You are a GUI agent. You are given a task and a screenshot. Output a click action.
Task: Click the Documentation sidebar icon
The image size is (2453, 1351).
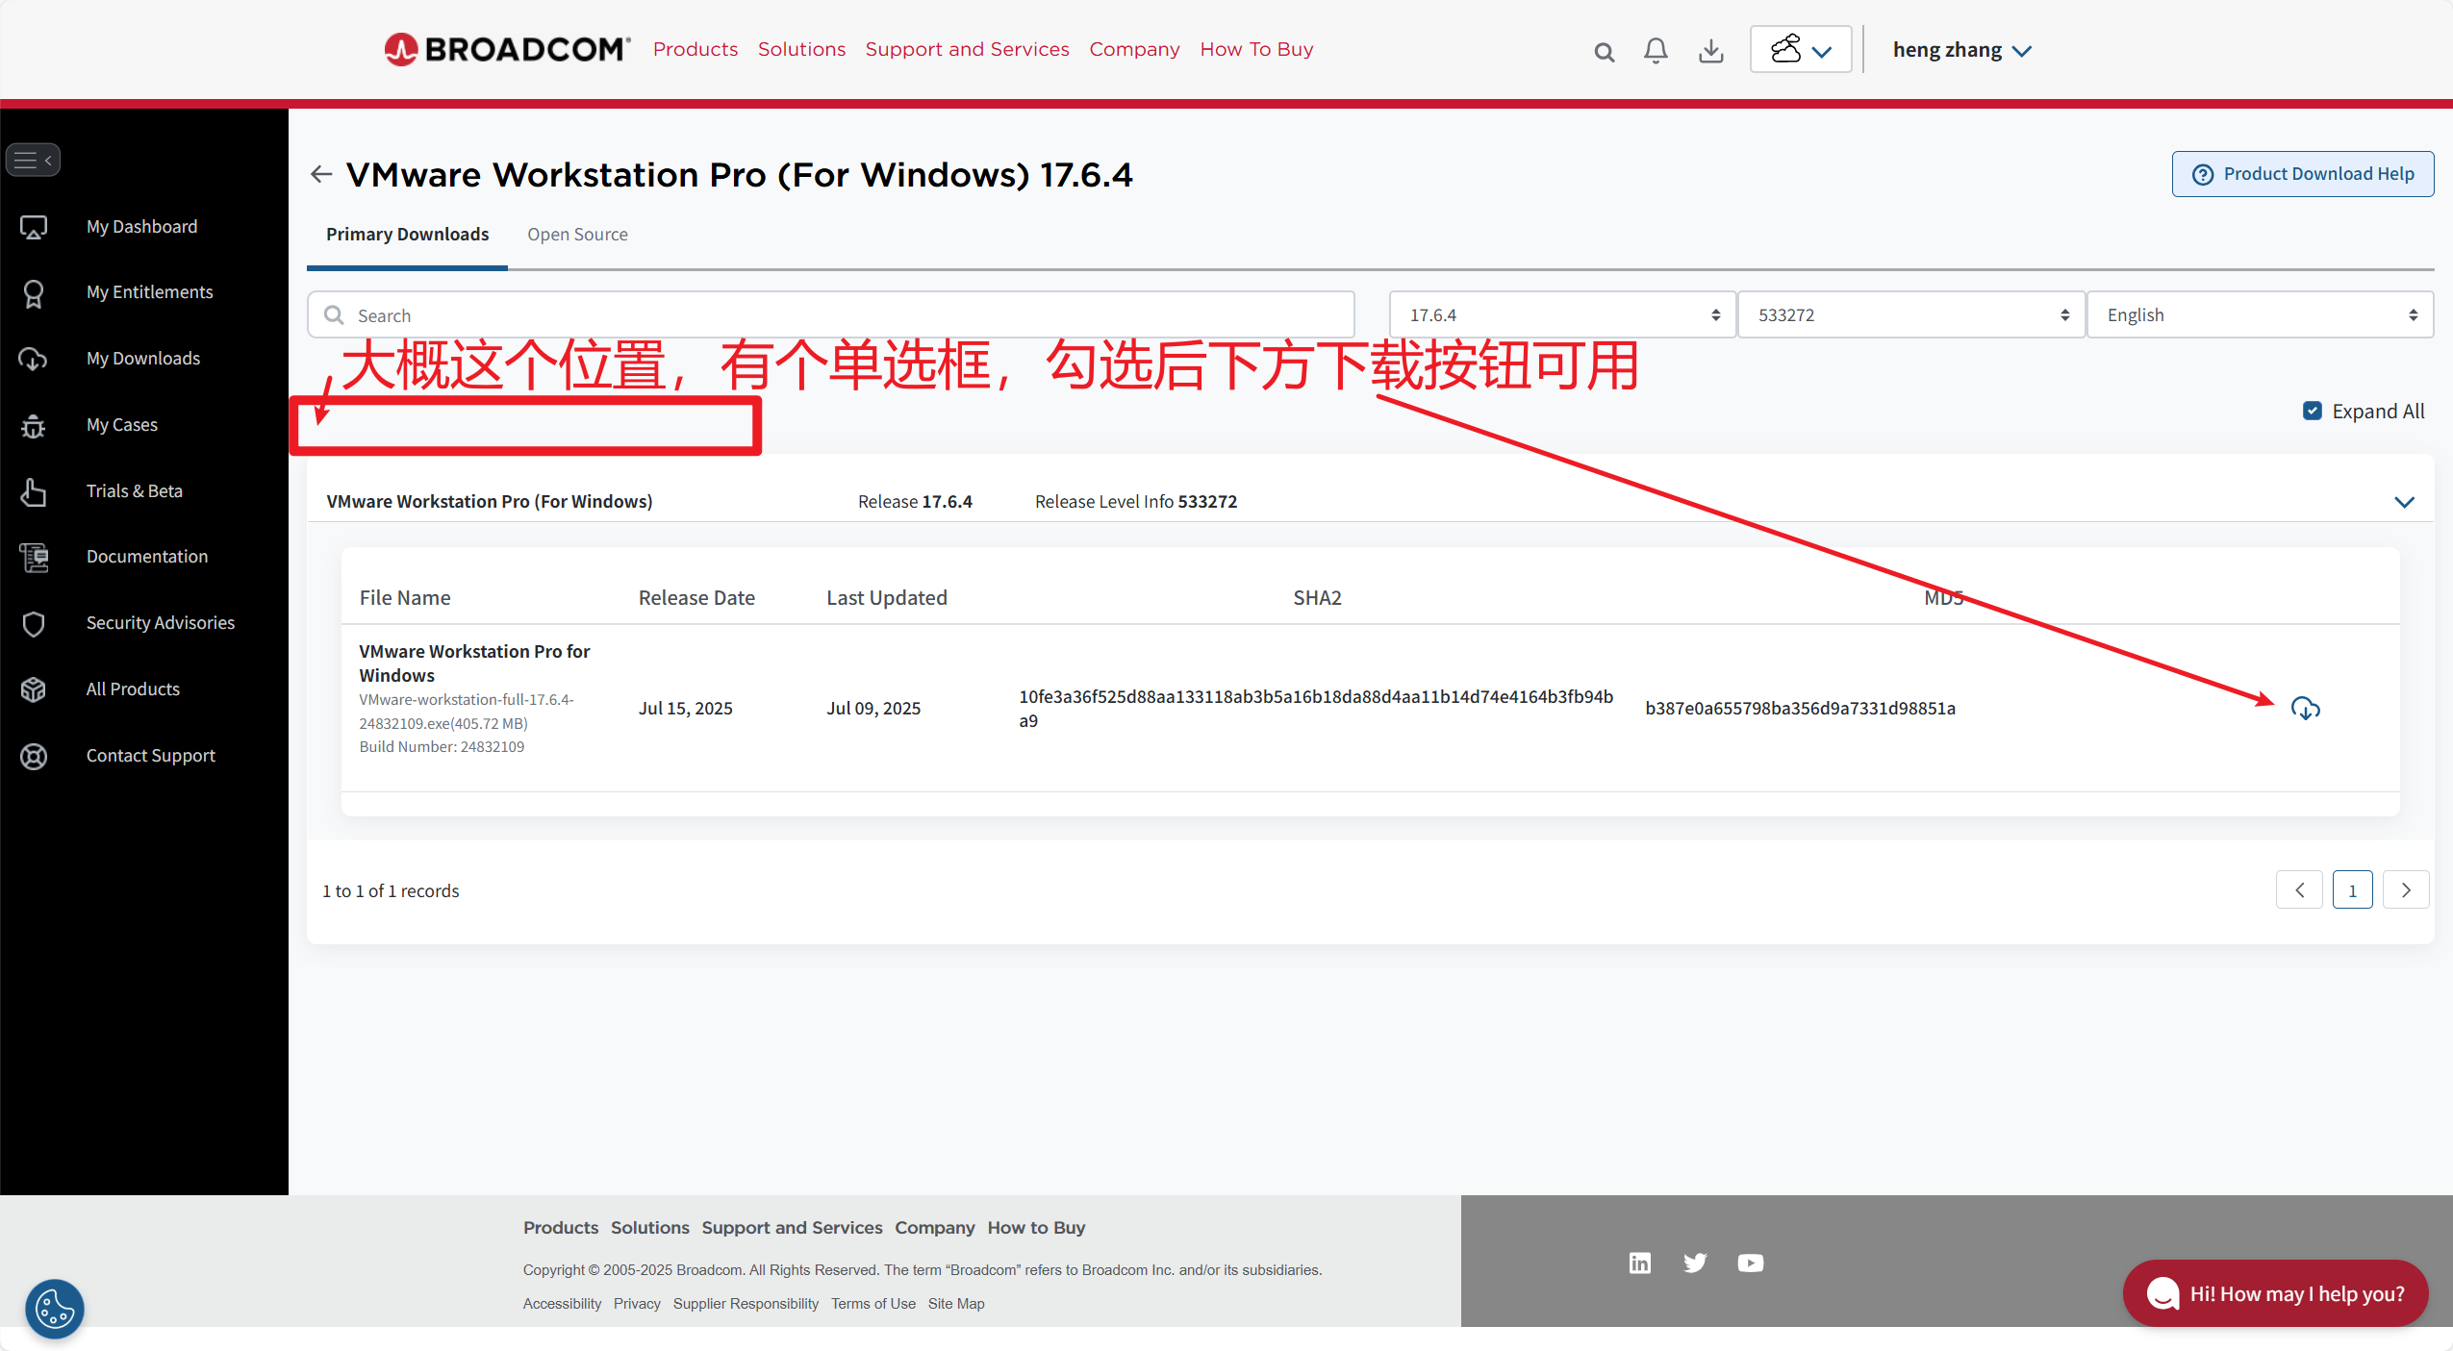pos(34,557)
